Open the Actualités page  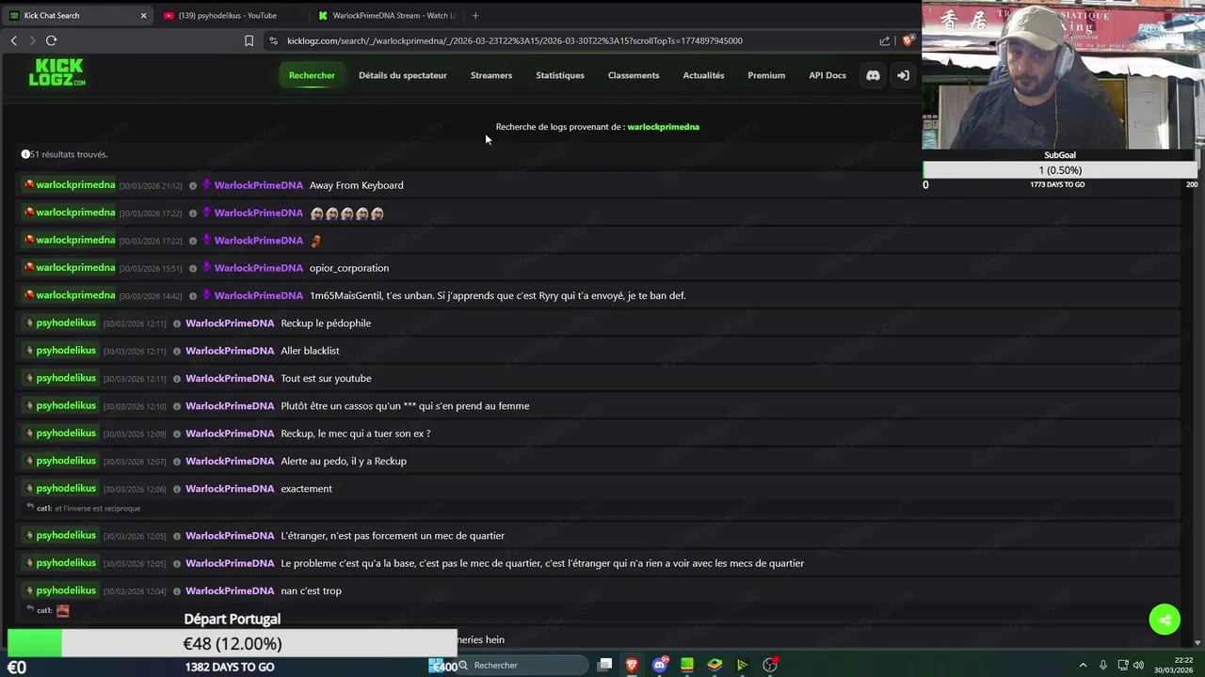(x=703, y=75)
